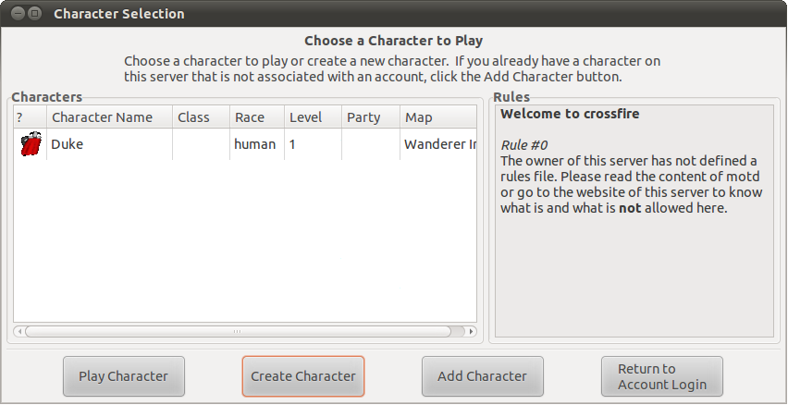Click the question mark column header
The image size is (788, 405).
tap(19, 117)
